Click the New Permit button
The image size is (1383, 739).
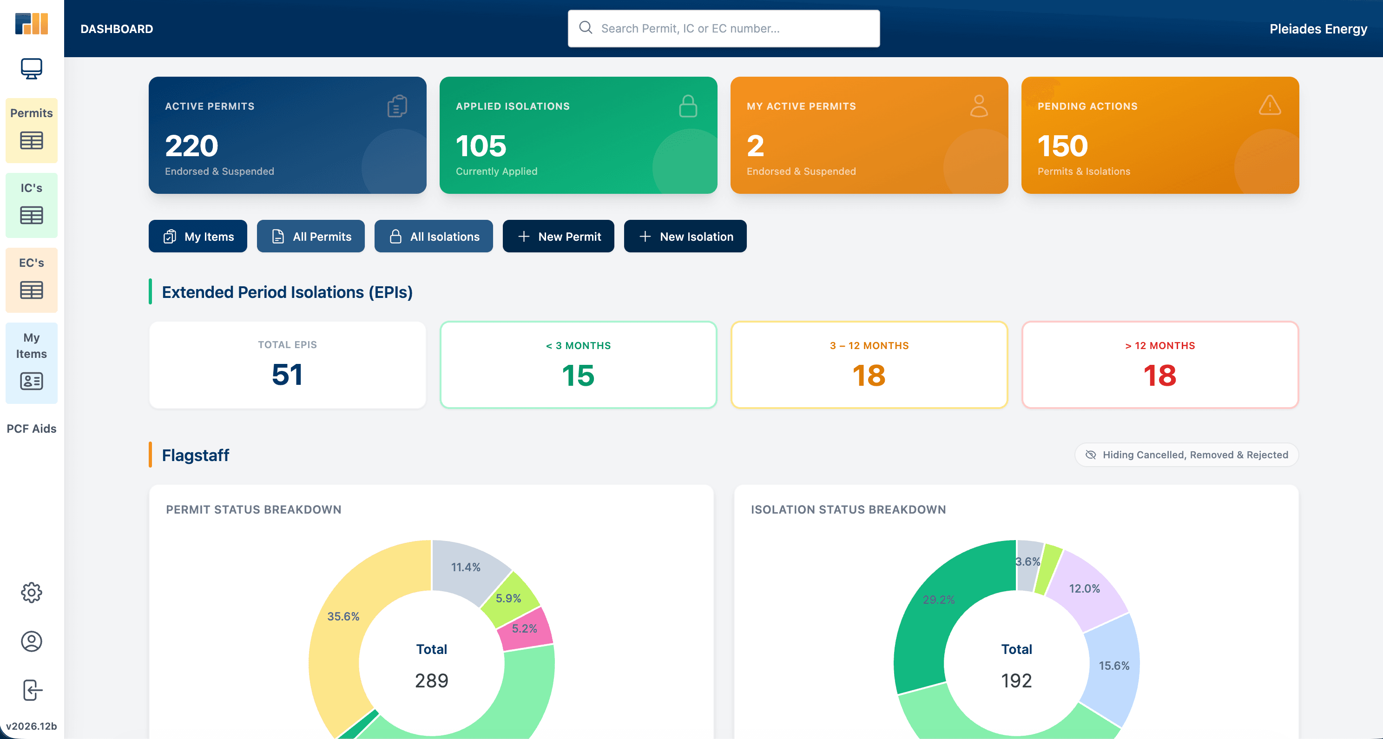(x=558, y=236)
